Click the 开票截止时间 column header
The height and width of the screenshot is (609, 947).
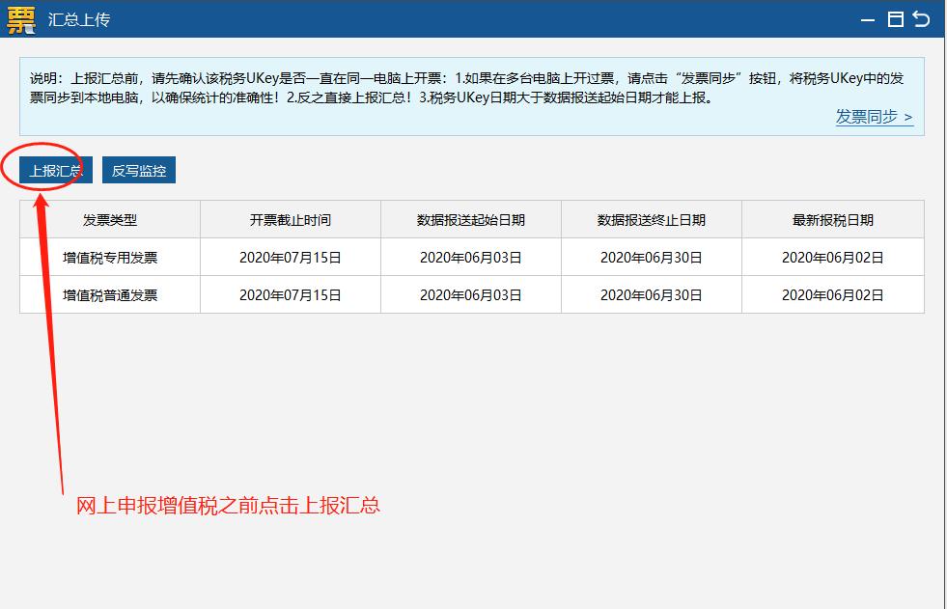[289, 219]
